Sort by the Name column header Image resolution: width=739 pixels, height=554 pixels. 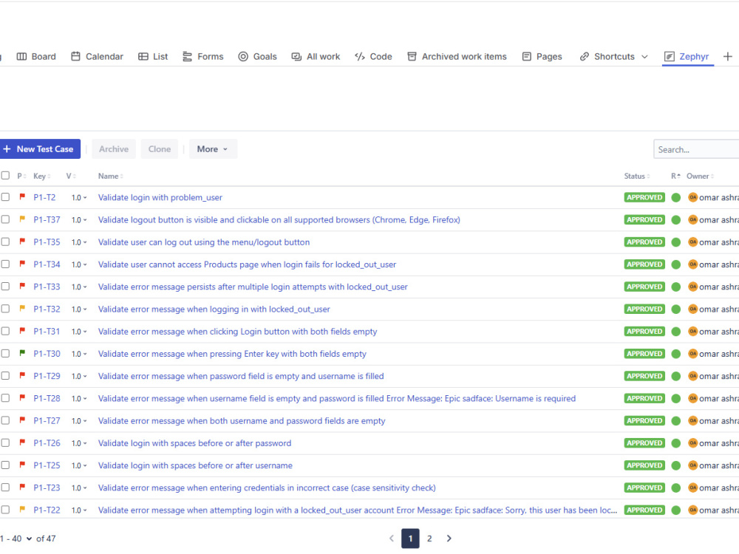point(111,176)
